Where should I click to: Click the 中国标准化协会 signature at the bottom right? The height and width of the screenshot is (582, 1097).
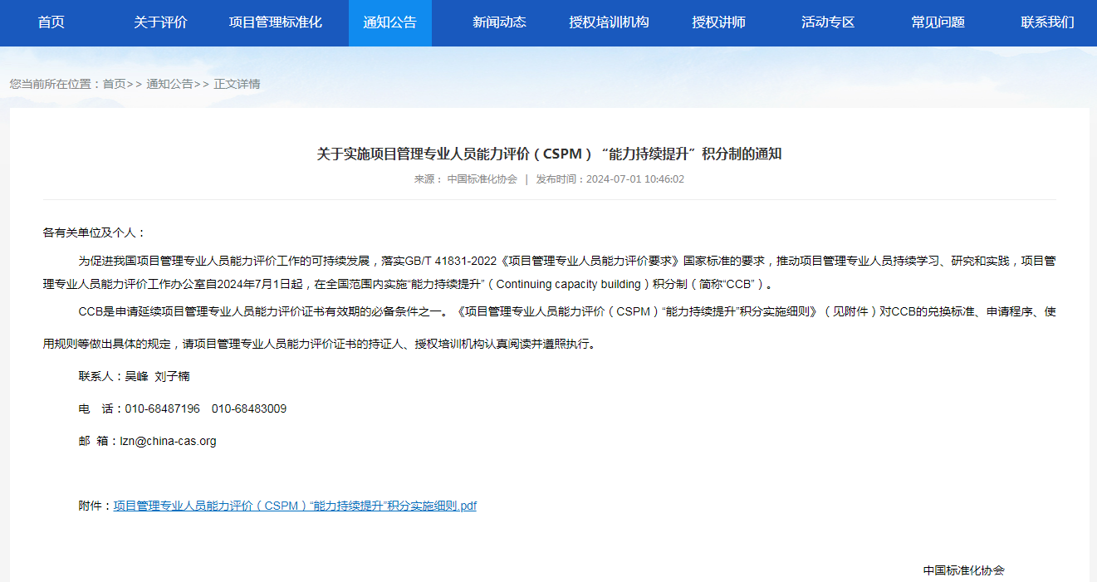tap(963, 570)
